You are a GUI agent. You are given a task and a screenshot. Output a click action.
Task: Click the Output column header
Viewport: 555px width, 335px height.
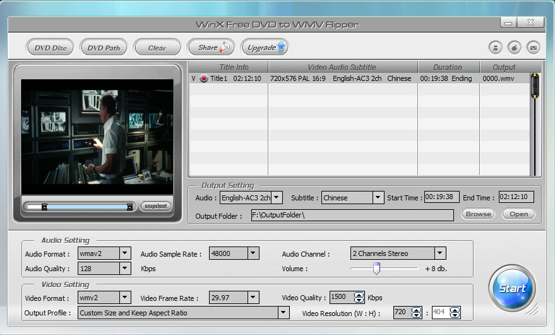[x=504, y=67]
